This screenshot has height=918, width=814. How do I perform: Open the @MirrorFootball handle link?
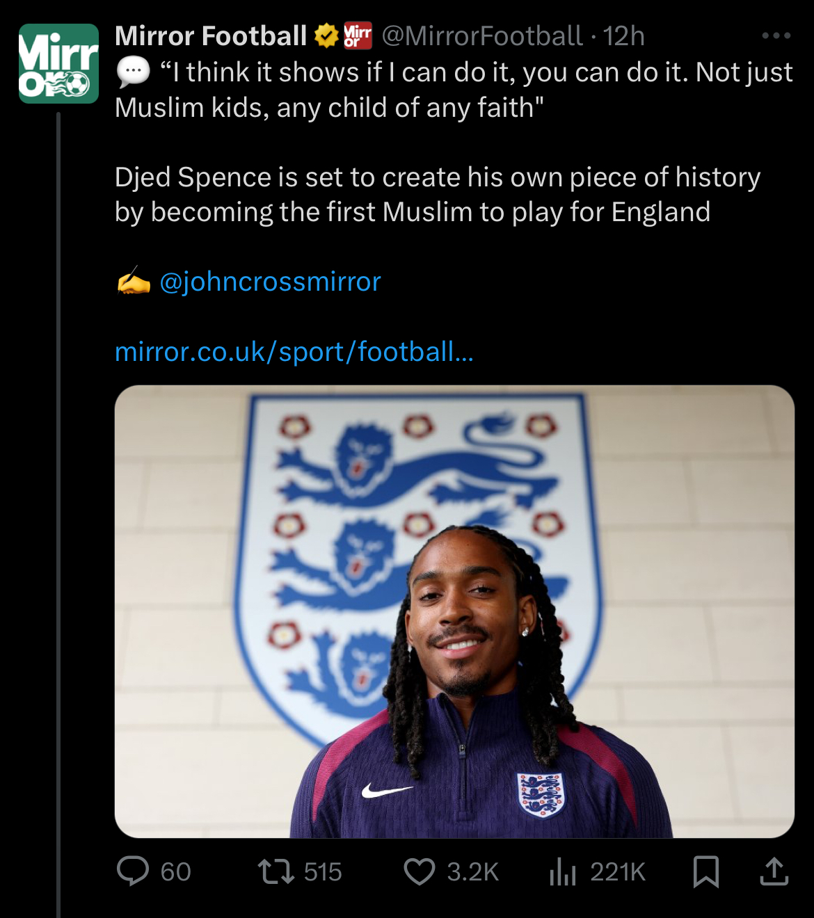482,36
